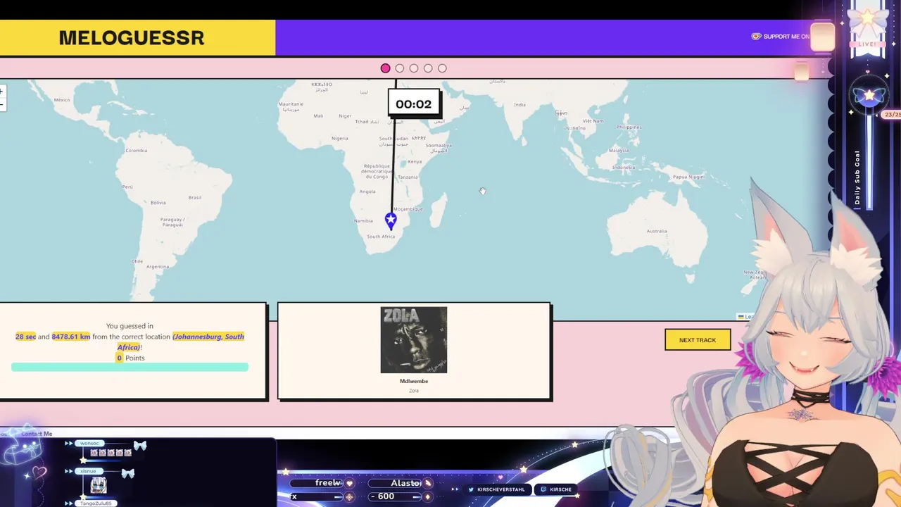This screenshot has width=901, height=507.
Task: Click the 'Nigeria' map label
Action: pos(340,139)
